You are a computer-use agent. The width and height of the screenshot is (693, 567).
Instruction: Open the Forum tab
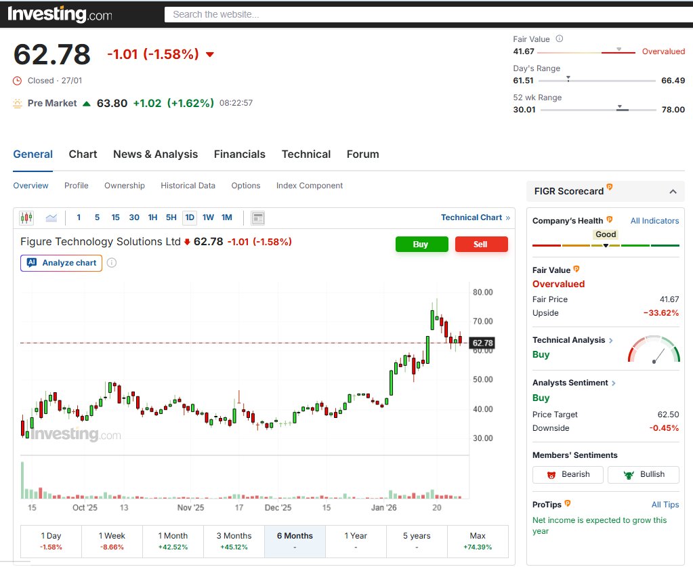pyautogui.click(x=363, y=154)
